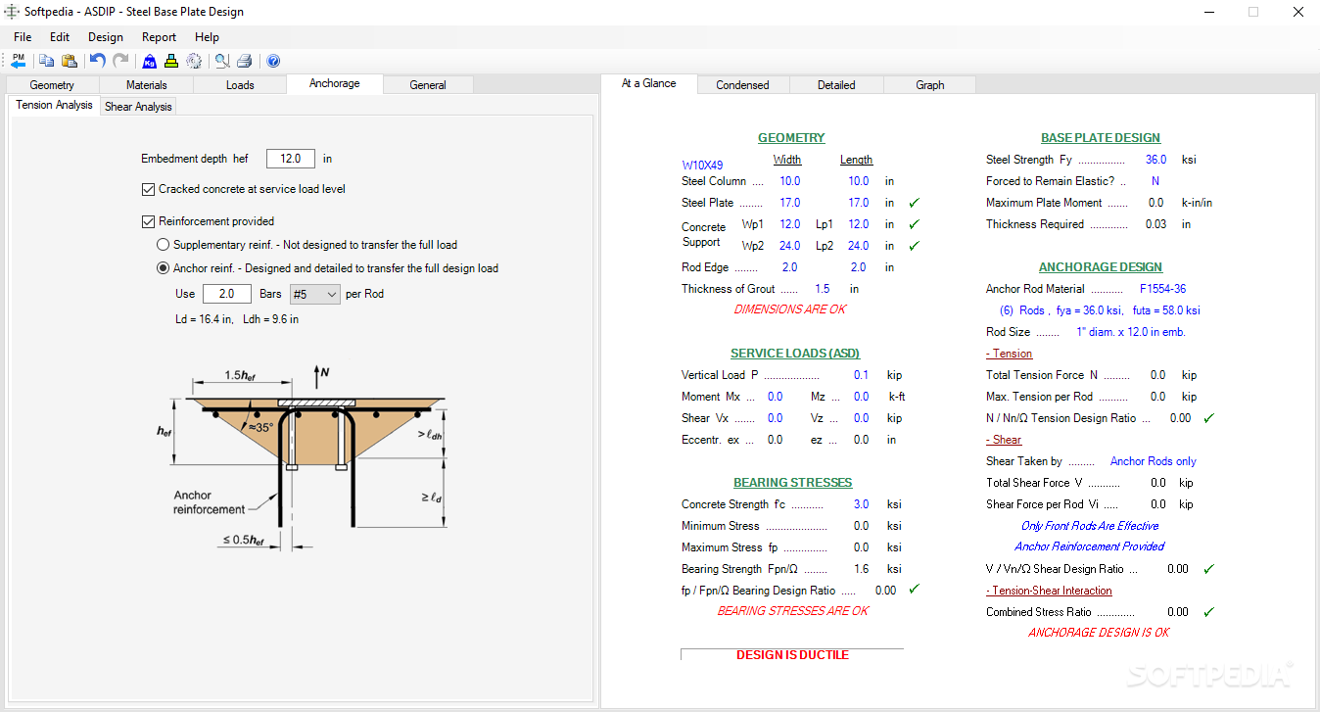This screenshot has height=712, width=1320.
Task: Open the Design menu
Action: click(106, 37)
